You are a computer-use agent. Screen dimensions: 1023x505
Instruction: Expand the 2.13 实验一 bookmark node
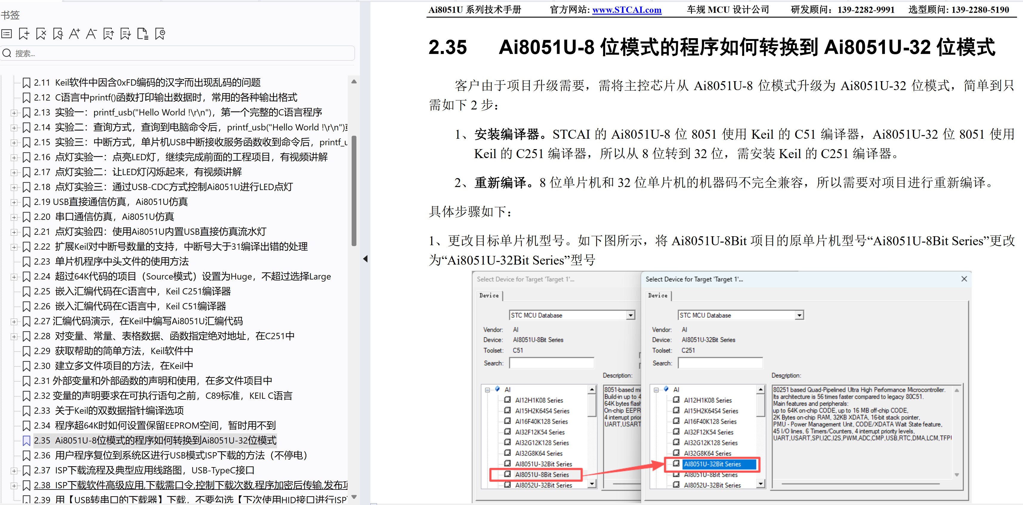[14, 113]
